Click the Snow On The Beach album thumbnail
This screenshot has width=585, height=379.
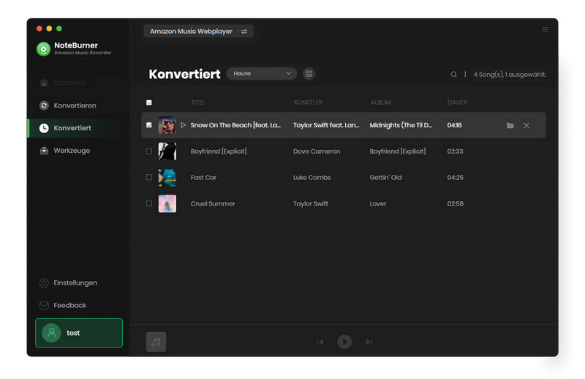[167, 125]
